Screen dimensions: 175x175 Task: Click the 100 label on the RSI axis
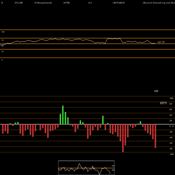[x=3, y=32]
